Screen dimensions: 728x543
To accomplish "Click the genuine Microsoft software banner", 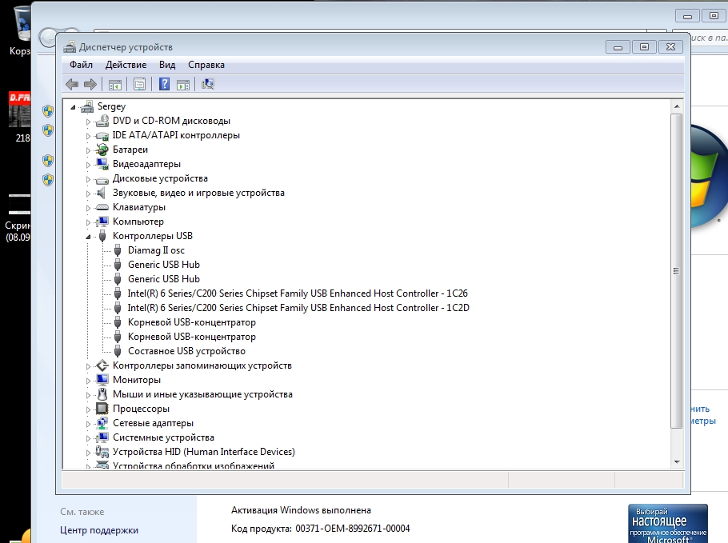I will tap(668, 524).
